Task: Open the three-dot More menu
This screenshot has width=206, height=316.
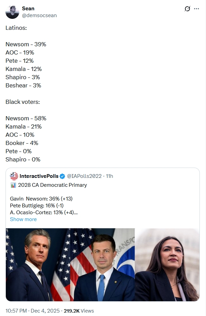Action: click(x=196, y=9)
